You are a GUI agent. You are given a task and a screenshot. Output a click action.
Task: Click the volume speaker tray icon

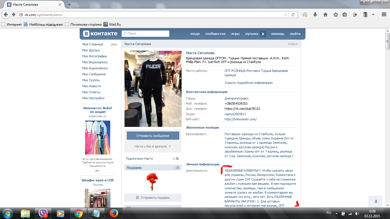(x=357, y=213)
